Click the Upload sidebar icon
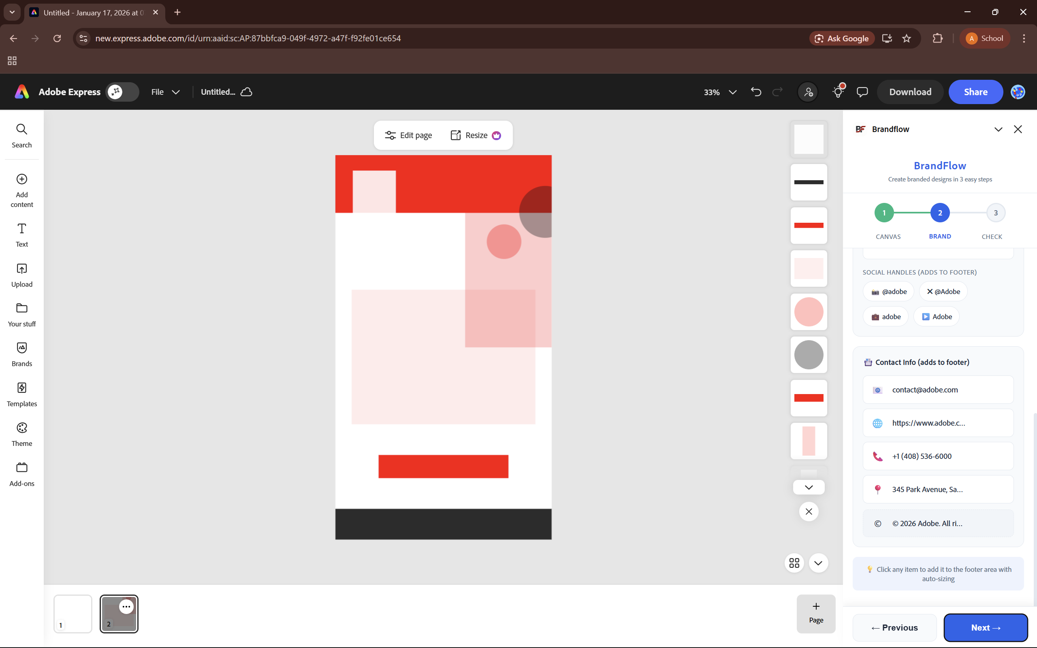This screenshot has width=1037, height=648. pyautogui.click(x=21, y=275)
